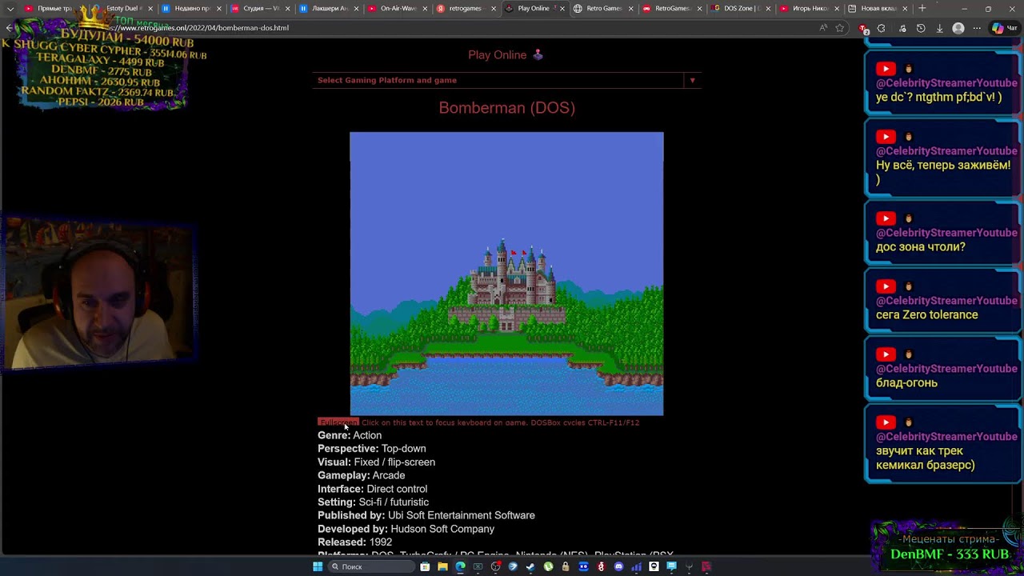Click inside the Bomberman game canvas

pos(506,274)
